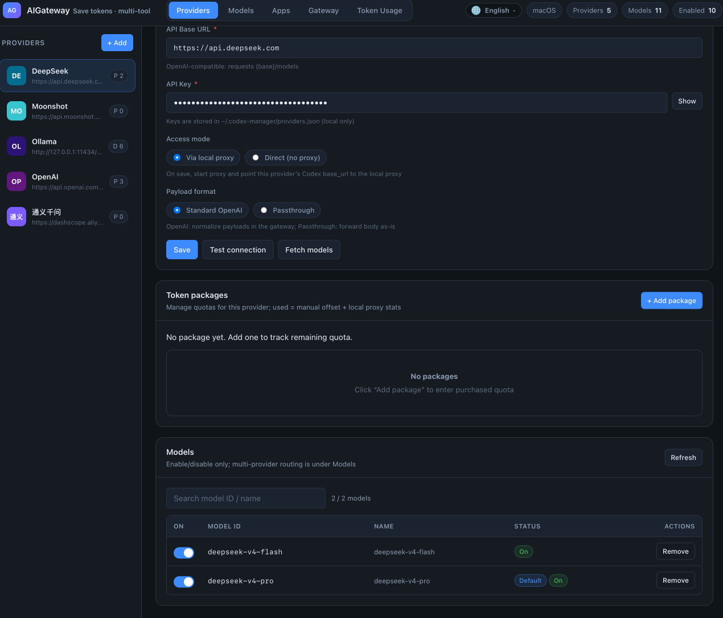Click + Add package button

[x=672, y=301]
